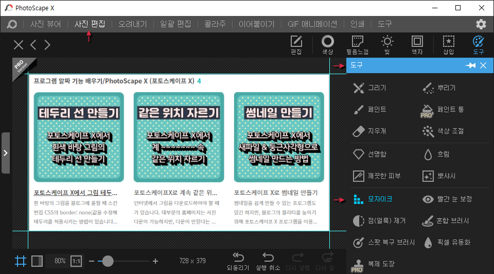This screenshot has height=274, width=494.
Task: Set zoom to 1:1
Action: click(76, 261)
